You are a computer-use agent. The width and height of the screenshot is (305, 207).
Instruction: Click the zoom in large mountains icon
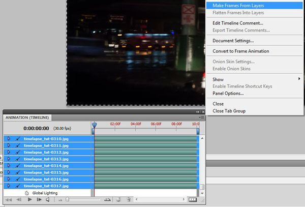coord(107,199)
